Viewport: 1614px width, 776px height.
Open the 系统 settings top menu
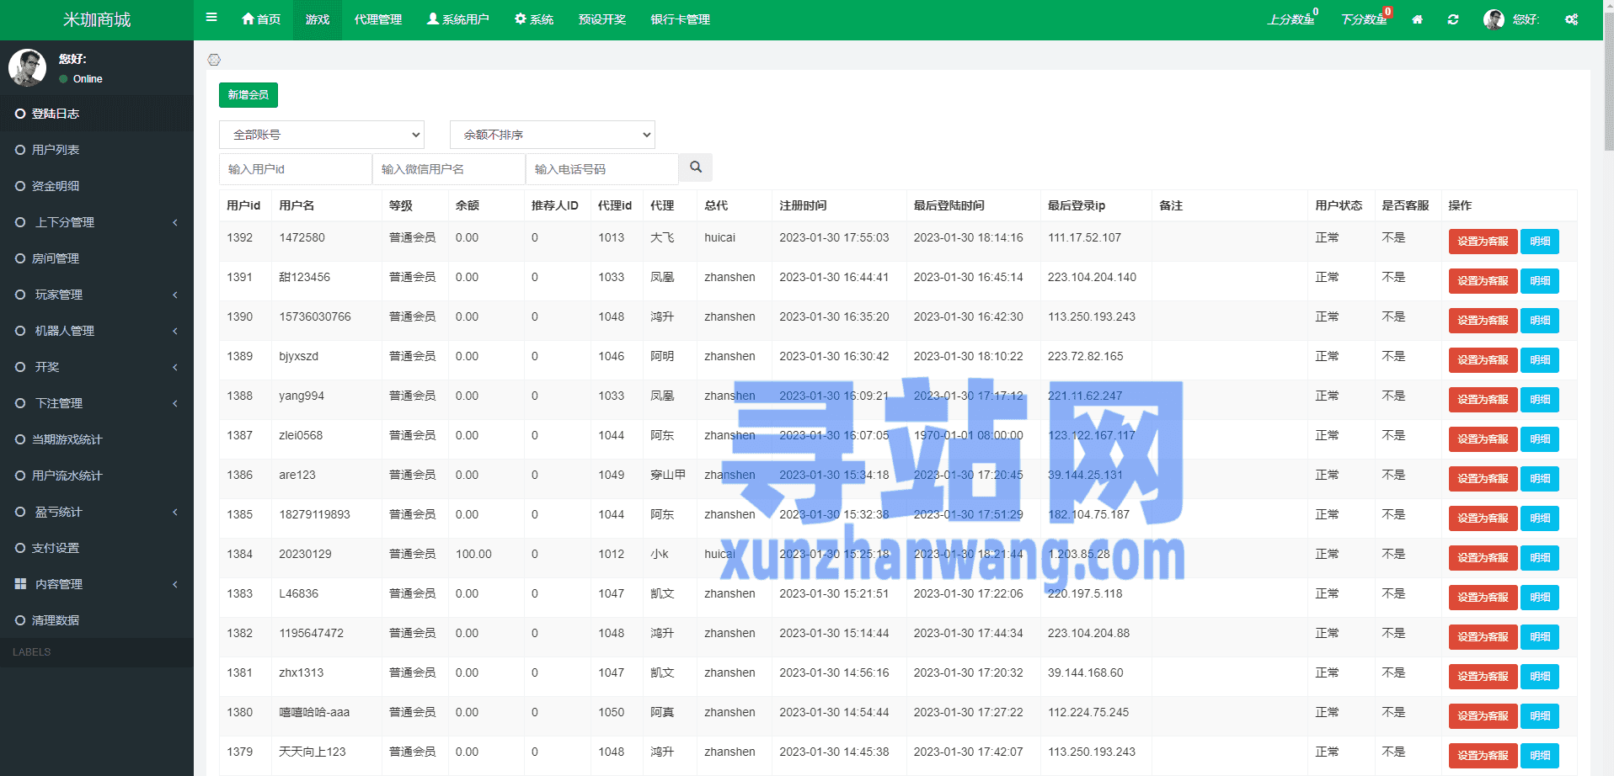(x=534, y=19)
